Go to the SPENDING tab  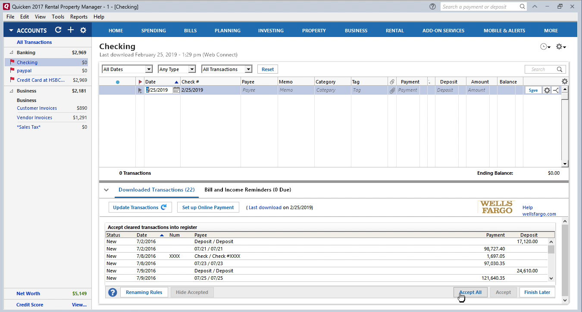point(153,31)
